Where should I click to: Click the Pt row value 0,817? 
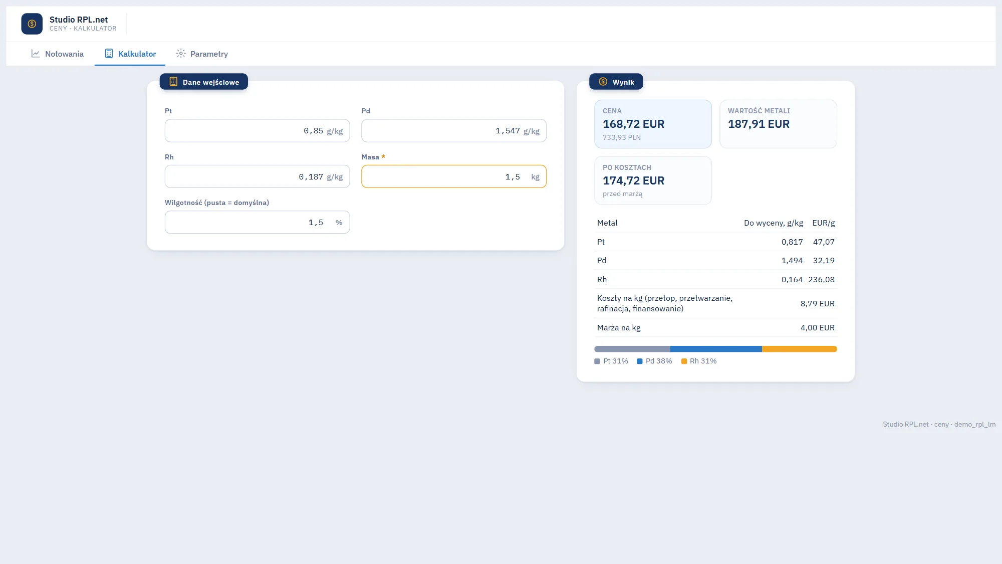coord(792,242)
